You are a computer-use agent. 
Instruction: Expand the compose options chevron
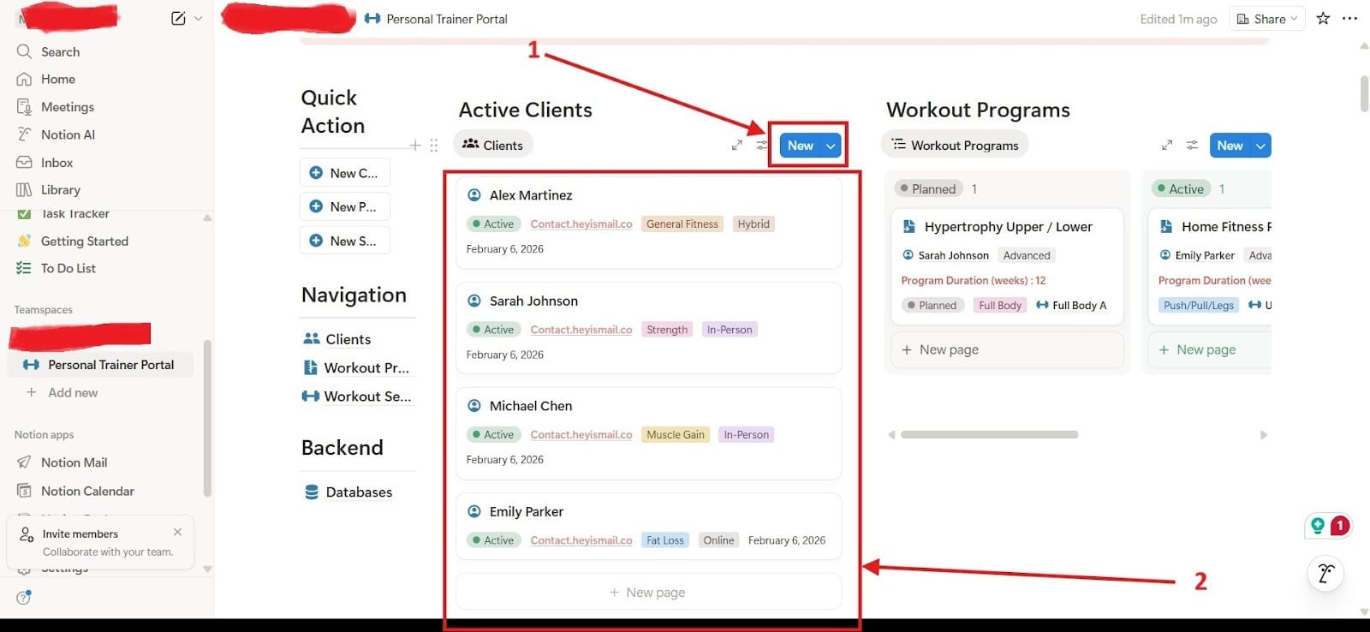(x=199, y=18)
